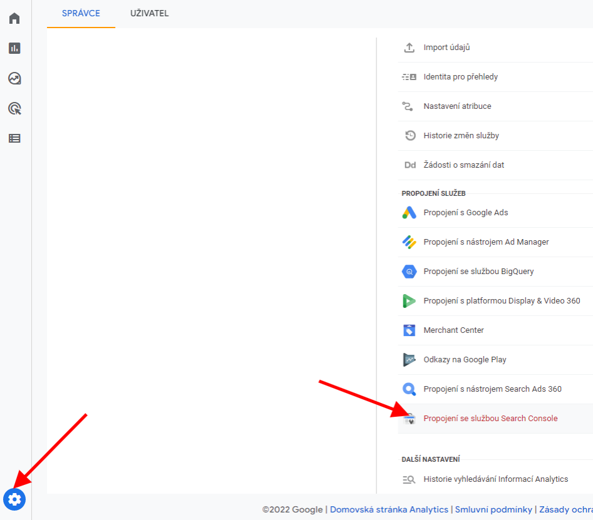Open Žádosti o smazání dat
Image resolution: width=593 pixels, height=520 pixels.
coord(463,165)
